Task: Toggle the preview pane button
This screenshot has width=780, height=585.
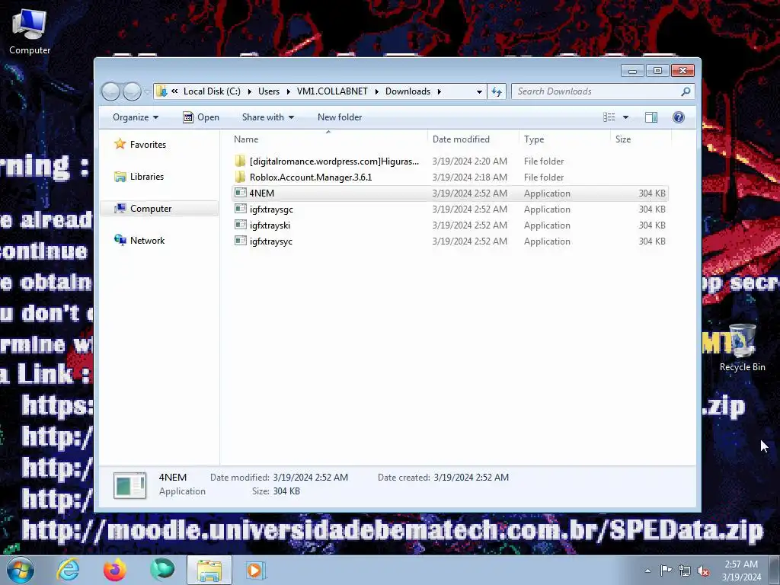Action: click(651, 117)
